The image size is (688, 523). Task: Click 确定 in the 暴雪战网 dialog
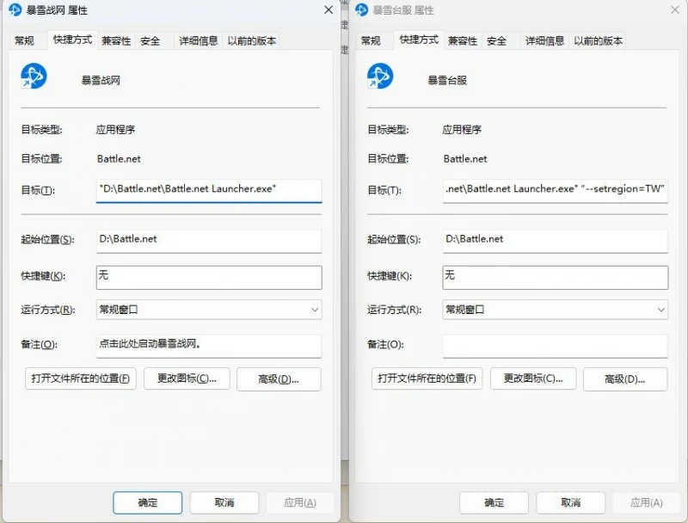click(x=147, y=502)
